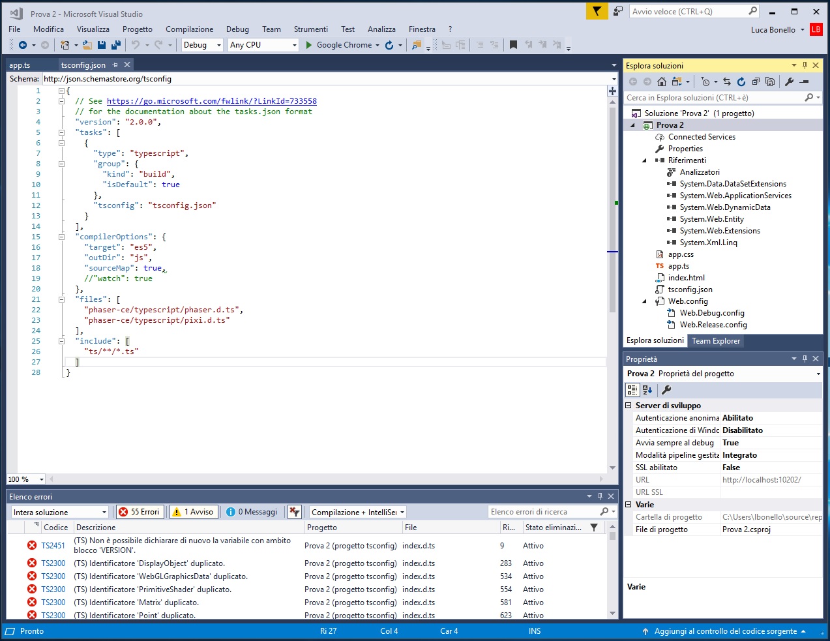Click the filter funnel in Stato eliminazione column
This screenshot has height=641, width=830.
point(594,528)
